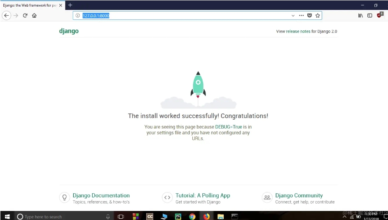Save the page to Pocket
The image size is (388, 220).
(309, 16)
